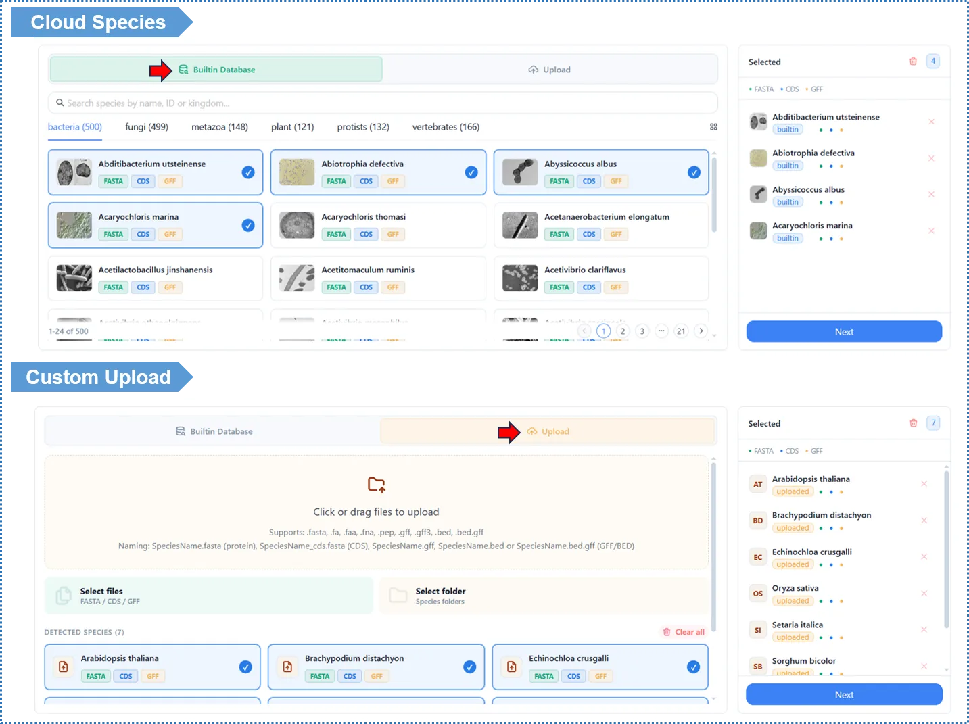
Task: Select the Acaryochloris thomasi card
Action: point(378,225)
